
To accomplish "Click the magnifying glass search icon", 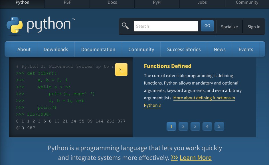I will (125, 26).
